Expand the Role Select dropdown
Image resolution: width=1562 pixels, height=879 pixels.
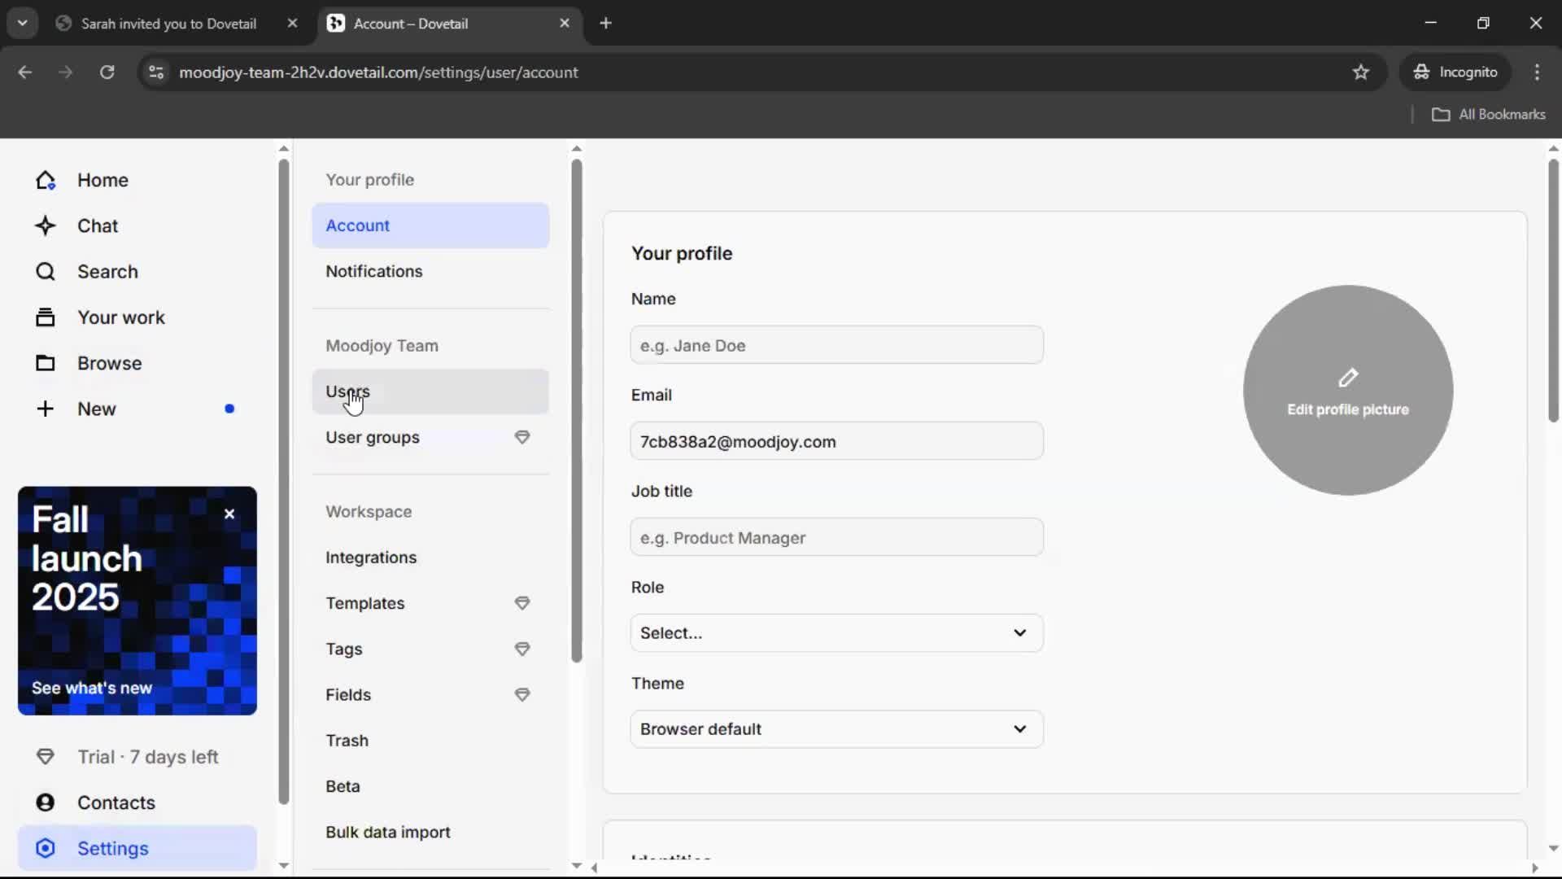tap(836, 633)
